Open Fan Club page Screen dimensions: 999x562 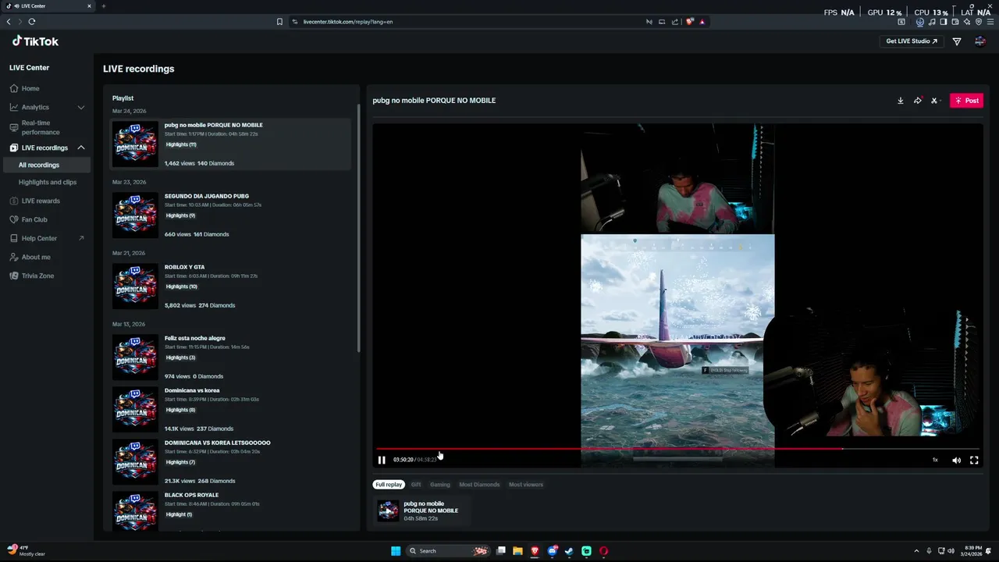click(x=45, y=219)
